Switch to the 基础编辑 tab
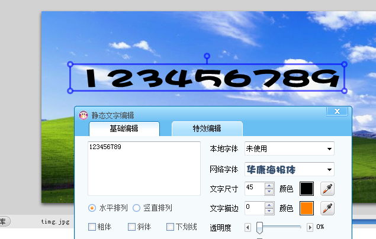The height and width of the screenshot is (239, 376). tap(124, 129)
